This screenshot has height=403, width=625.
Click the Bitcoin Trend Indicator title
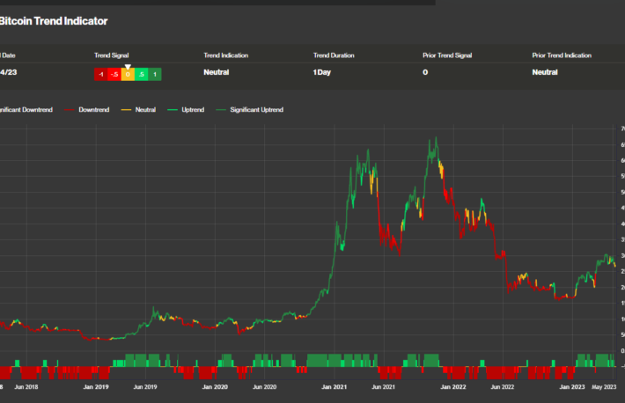pos(54,21)
